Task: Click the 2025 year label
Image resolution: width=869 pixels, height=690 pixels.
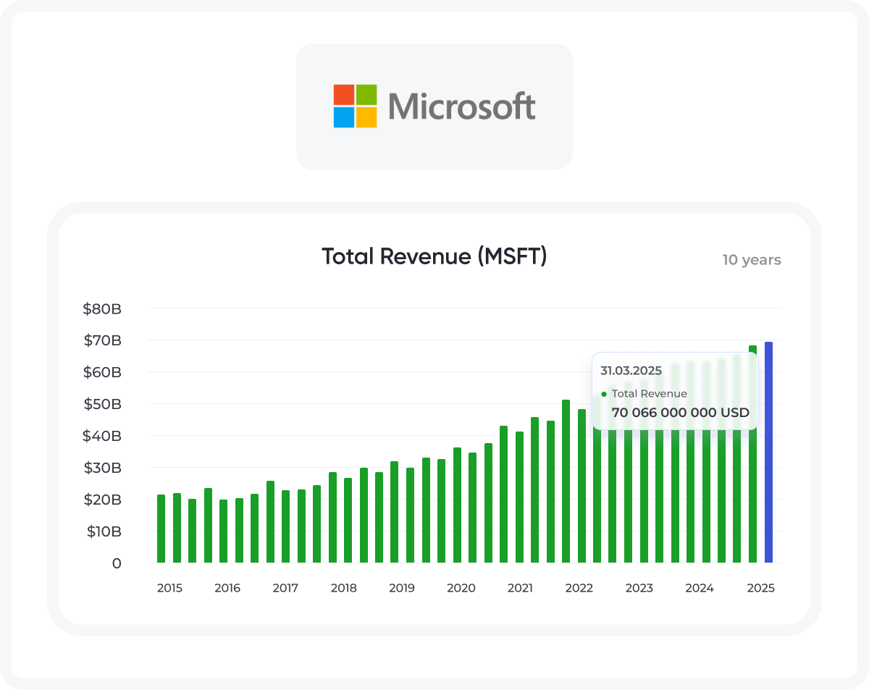Action: [760, 588]
